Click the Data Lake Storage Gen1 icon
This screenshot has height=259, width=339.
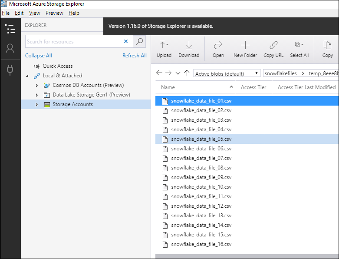point(47,95)
